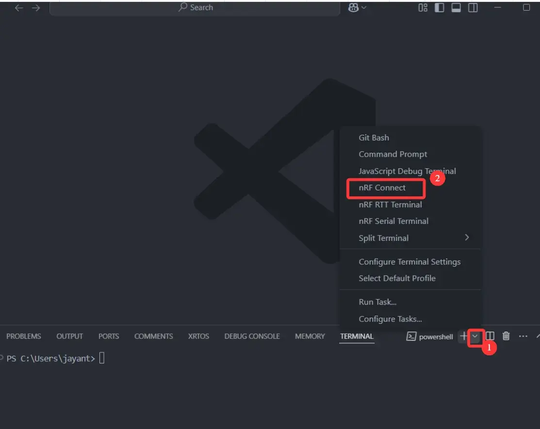Open the Copilot chat icon

click(353, 8)
